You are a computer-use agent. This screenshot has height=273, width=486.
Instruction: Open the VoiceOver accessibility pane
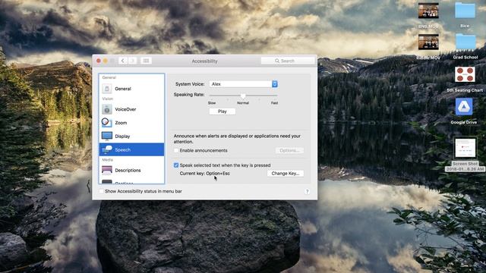coord(131,109)
